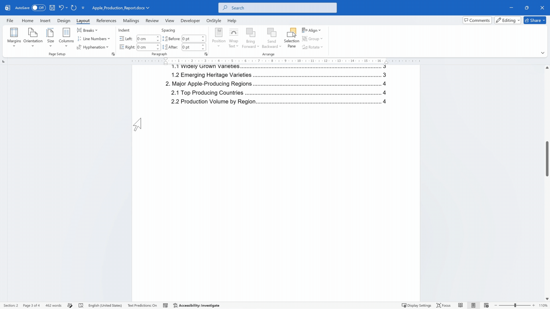Open Accessibility: Investigate checker
Image resolution: width=550 pixels, height=309 pixels.
[x=196, y=305]
